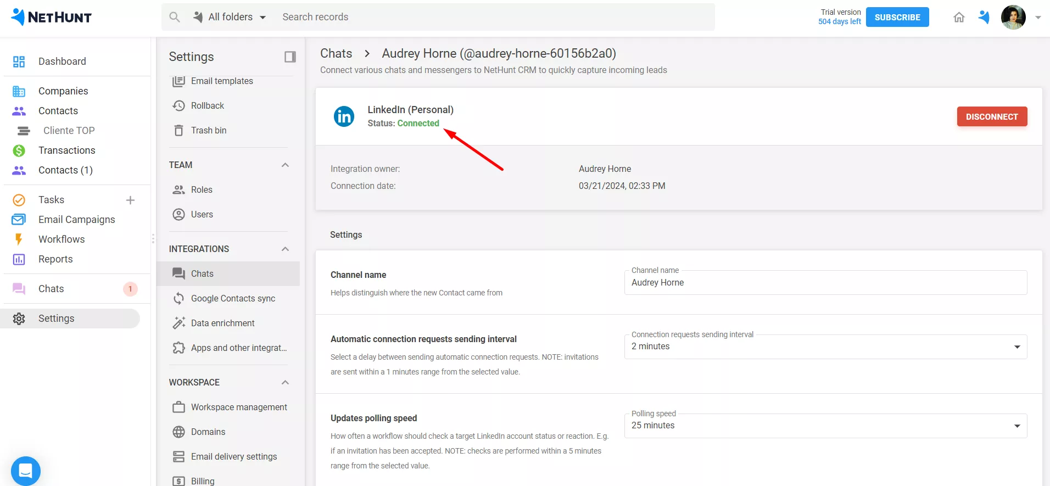Screen dimensions: 1050x486
Task: Click the Tasks checkmark icon
Action: tap(19, 200)
